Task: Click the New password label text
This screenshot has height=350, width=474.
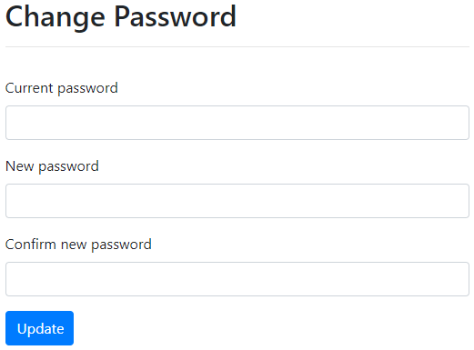Action: (52, 166)
